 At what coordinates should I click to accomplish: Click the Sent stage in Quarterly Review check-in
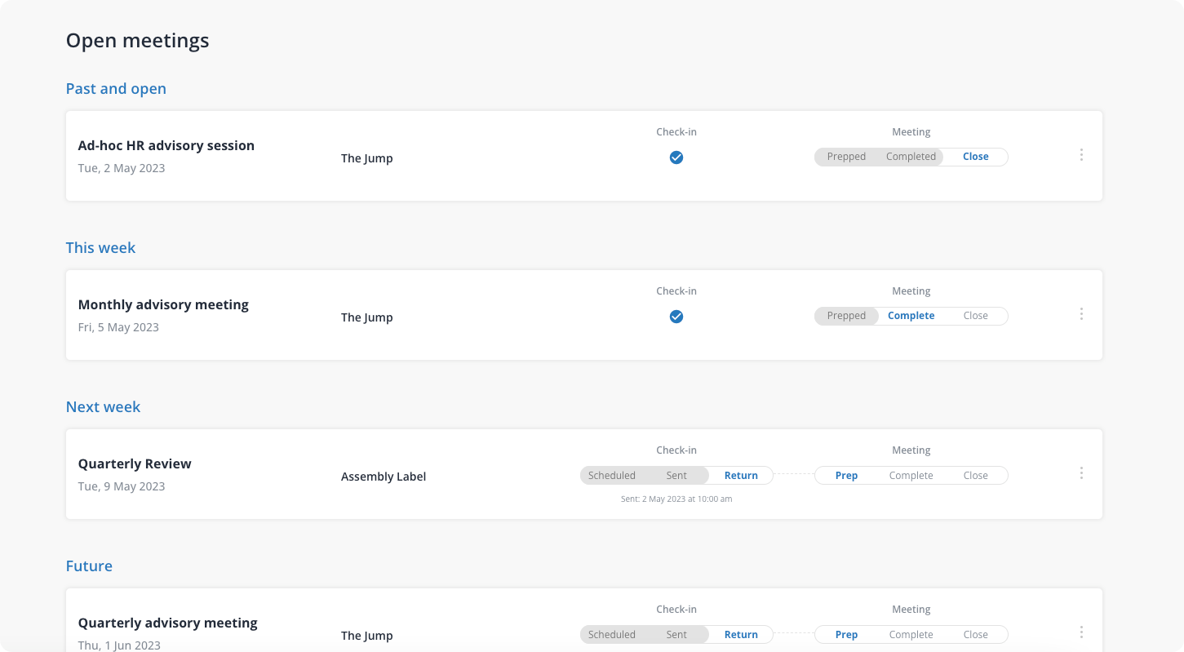tap(676, 475)
